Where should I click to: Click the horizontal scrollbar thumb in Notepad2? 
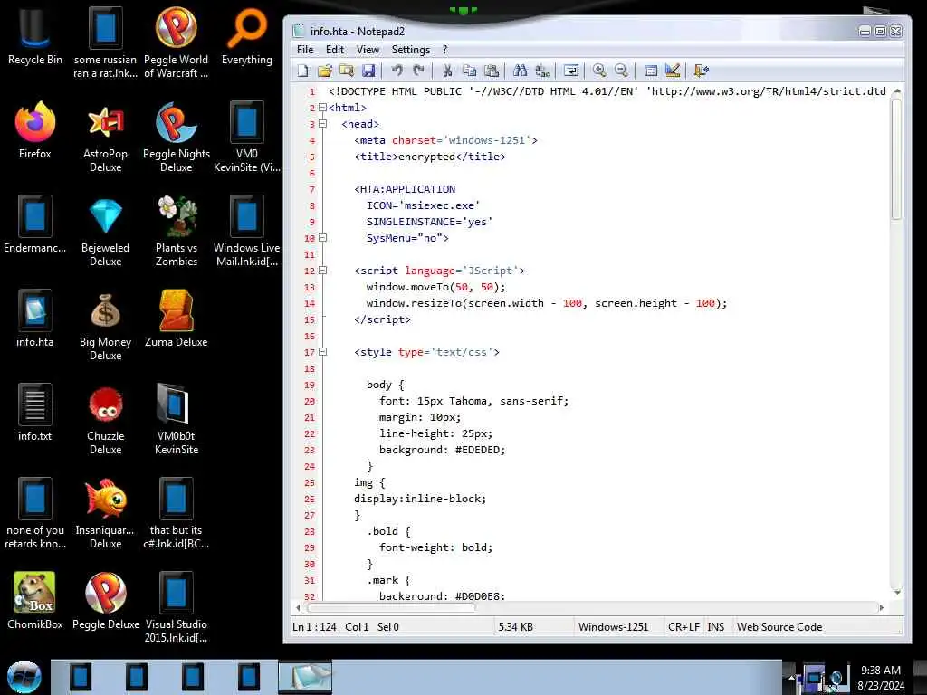[x=391, y=607]
